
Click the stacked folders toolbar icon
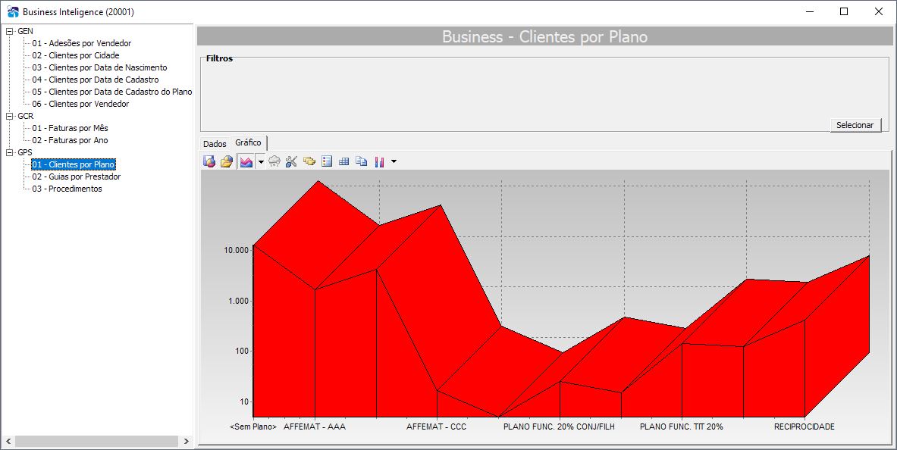coord(309,162)
